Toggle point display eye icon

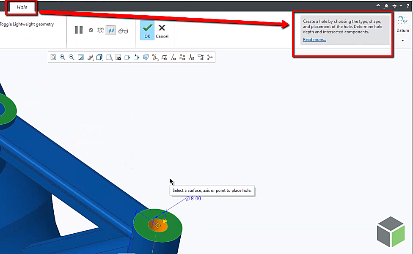182,57
